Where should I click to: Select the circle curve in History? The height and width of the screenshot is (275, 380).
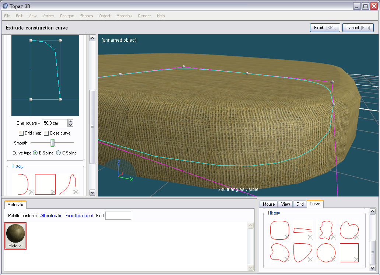(326, 253)
